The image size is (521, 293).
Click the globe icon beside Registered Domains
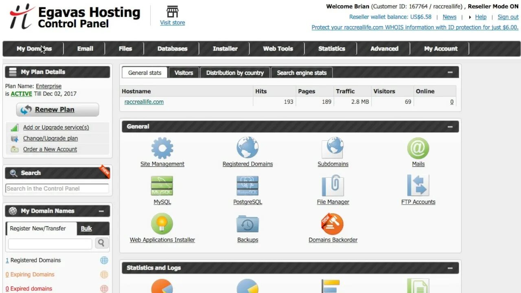(x=104, y=260)
